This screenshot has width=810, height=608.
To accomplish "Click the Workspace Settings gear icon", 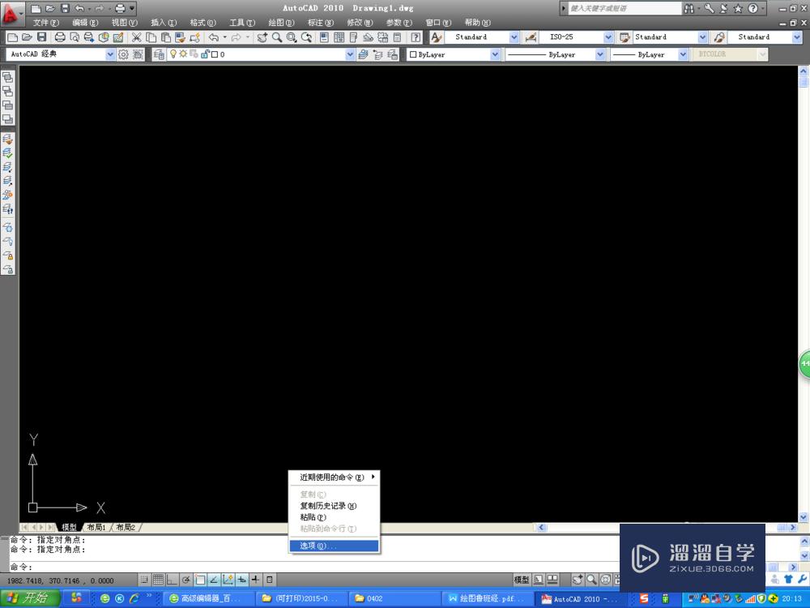I will 123,54.
